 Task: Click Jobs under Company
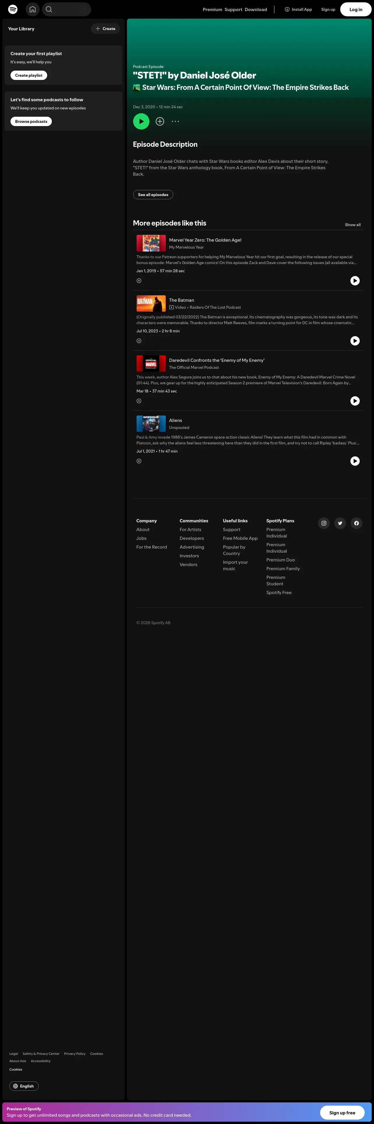(142, 538)
